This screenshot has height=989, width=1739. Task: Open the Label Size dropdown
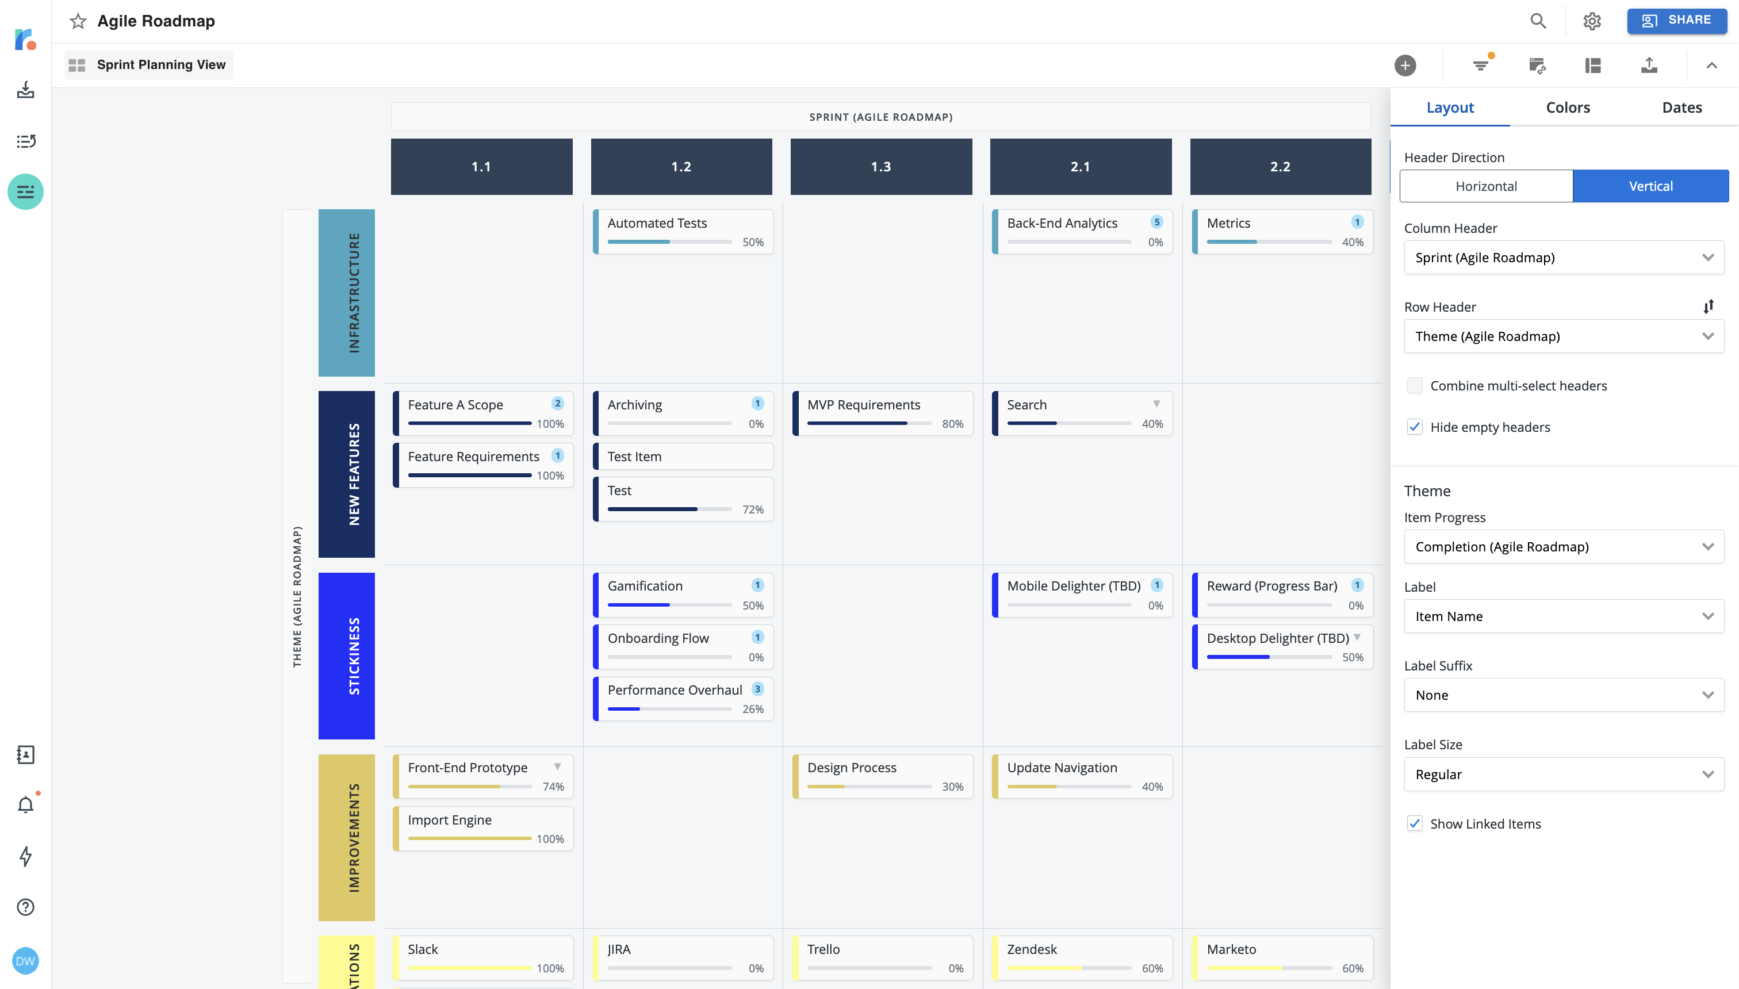pyautogui.click(x=1564, y=775)
